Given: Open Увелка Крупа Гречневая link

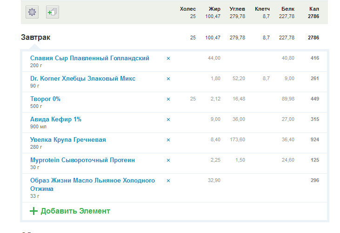Looking at the screenshot, I should pos(68,140).
